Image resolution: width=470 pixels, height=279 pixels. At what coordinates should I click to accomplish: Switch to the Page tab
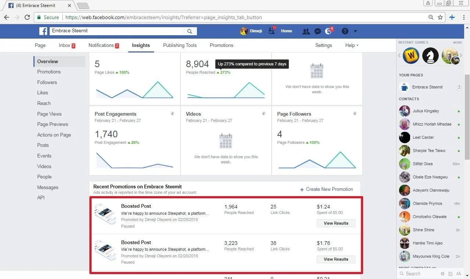click(40, 46)
